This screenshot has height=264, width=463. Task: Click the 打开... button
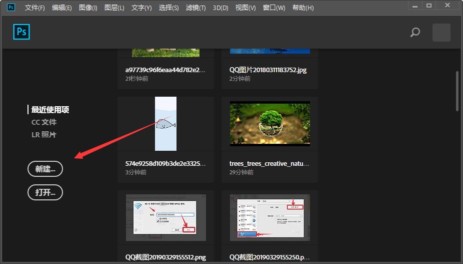pyautogui.click(x=45, y=192)
